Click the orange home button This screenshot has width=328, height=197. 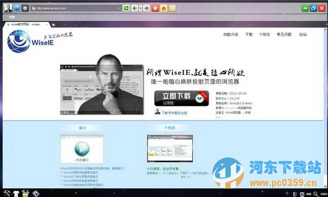click(164, 8)
